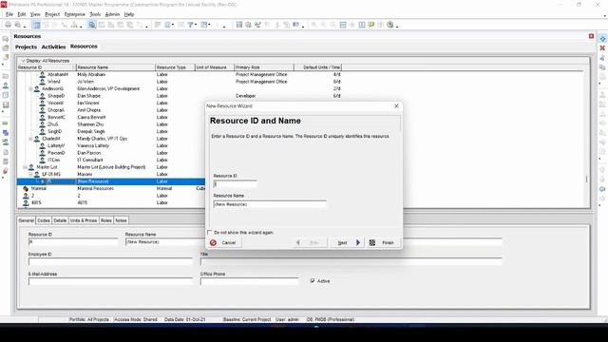Open the File menu
The height and width of the screenshot is (342, 608).
(x=9, y=14)
